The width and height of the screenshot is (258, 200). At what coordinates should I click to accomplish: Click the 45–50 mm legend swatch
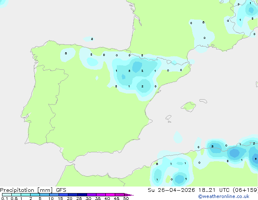point(120,195)
